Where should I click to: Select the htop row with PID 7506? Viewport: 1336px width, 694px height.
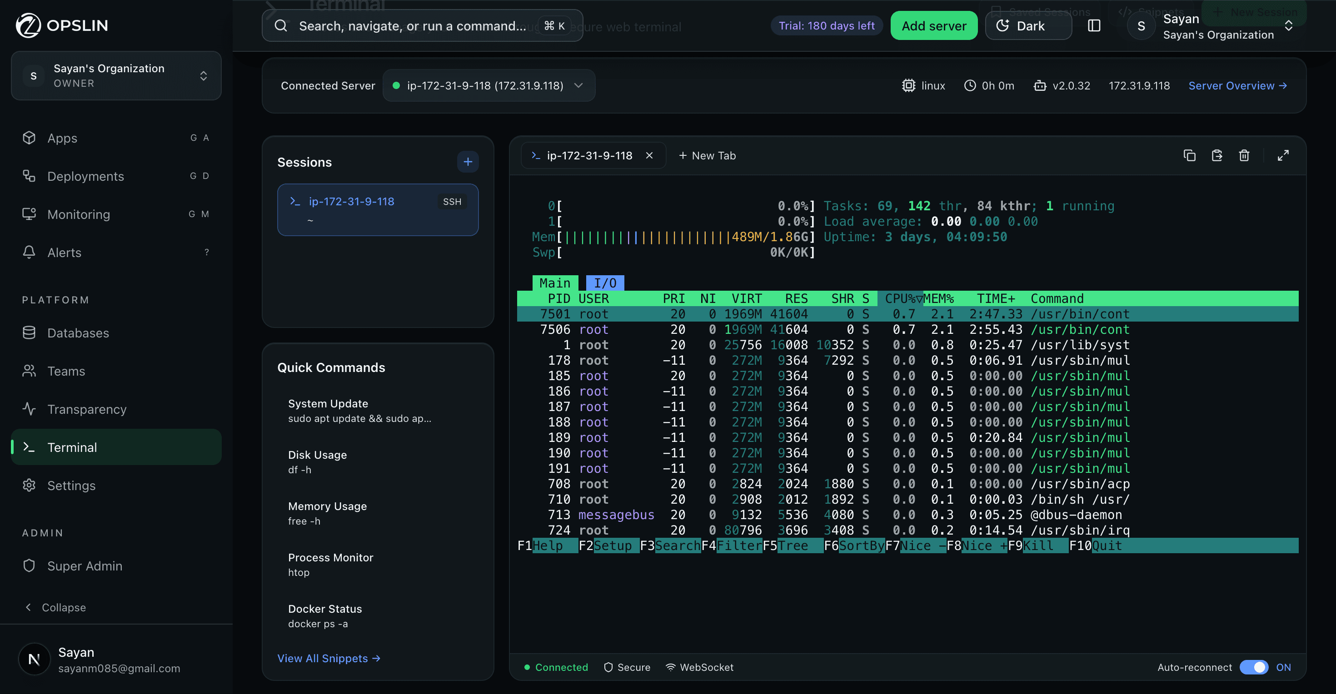(907, 329)
